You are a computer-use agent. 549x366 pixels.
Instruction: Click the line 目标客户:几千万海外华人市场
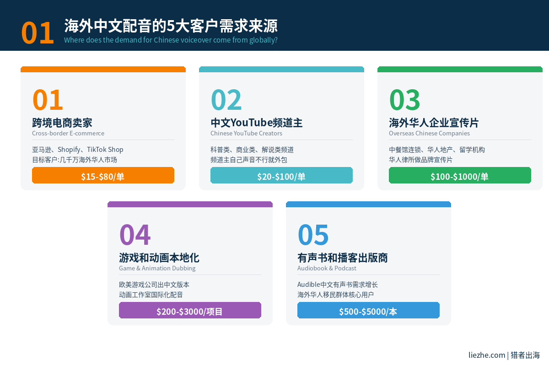coord(75,160)
